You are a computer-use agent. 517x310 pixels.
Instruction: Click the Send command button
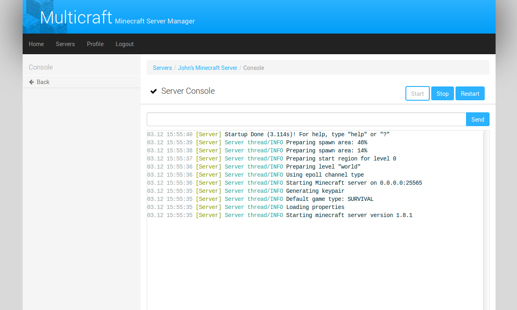click(477, 119)
